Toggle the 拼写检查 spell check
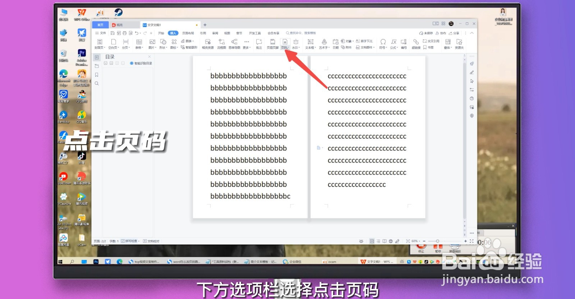This screenshot has height=299, width=575. (131, 241)
